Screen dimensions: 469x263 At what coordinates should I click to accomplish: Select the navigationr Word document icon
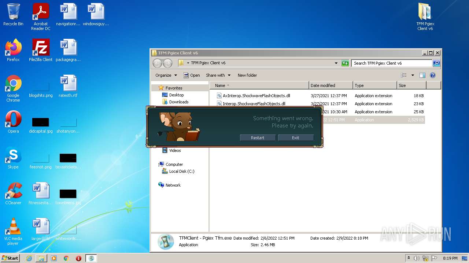coord(68,15)
